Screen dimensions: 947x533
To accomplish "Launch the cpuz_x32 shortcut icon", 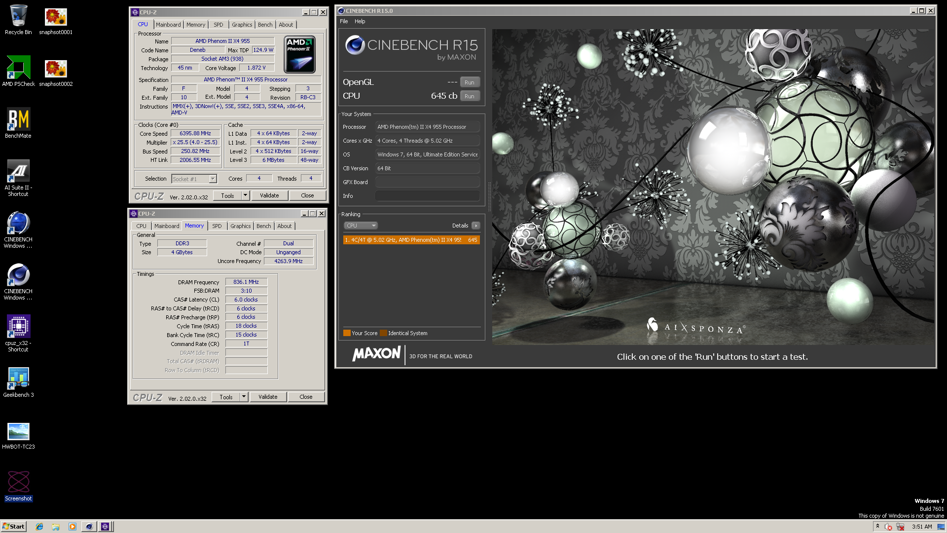I will point(18,333).
